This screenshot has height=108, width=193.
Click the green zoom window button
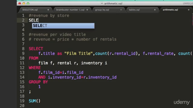(x=28, y=3)
